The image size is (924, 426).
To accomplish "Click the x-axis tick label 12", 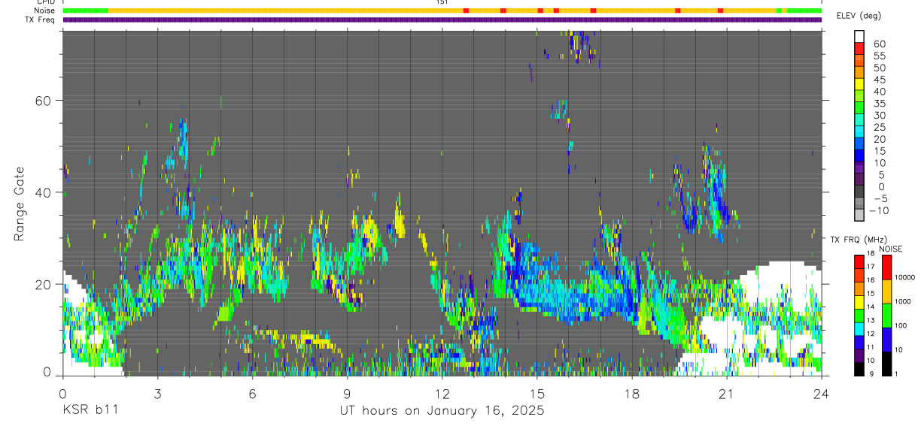I will 442,394.
